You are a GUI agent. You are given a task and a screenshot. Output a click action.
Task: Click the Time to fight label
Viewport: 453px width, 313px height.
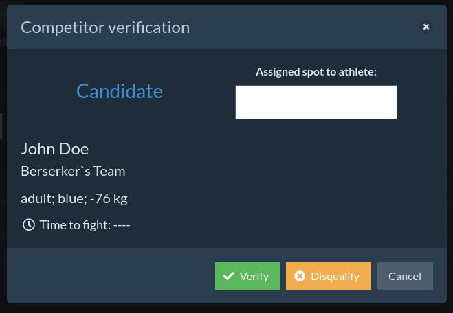(74, 224)
